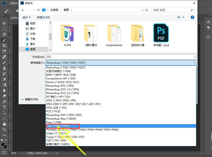Select the Blur tool
The width and height of the screenshot is (212, 157).
pyautogui.click(x=4, y=90)
